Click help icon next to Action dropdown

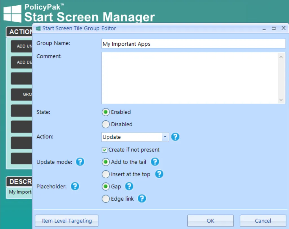click(175, 137)
